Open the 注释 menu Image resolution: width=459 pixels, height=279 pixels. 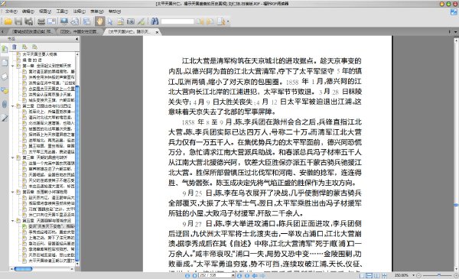[x=79, y=11]
